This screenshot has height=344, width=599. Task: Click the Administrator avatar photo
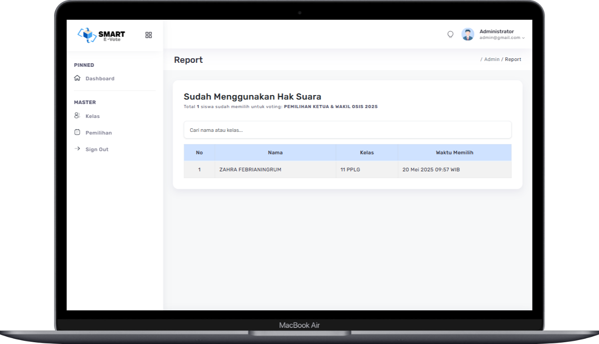[468, 34]
